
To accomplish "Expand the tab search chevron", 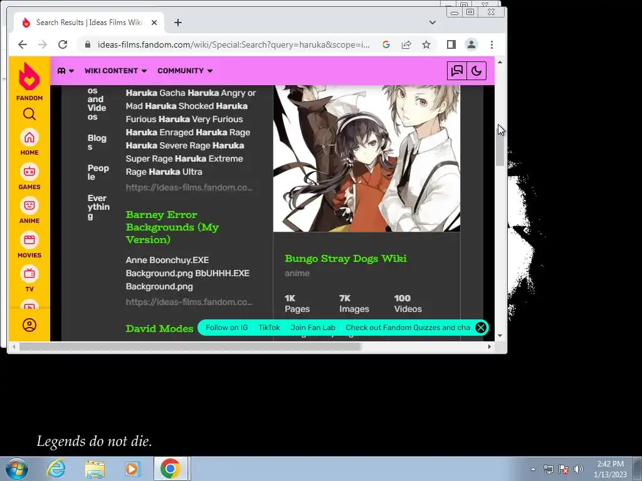I will (433, 23).
